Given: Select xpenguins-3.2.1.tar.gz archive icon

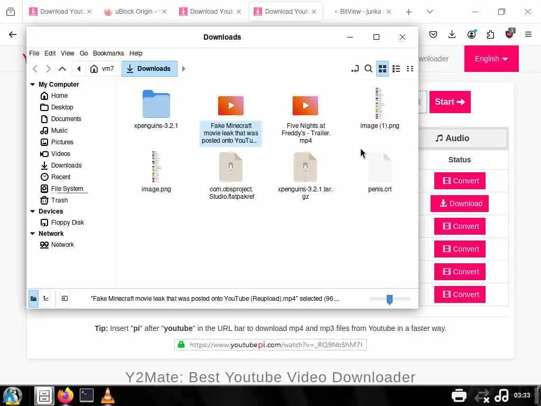Looking at the screenshot, I should point(305,167).
